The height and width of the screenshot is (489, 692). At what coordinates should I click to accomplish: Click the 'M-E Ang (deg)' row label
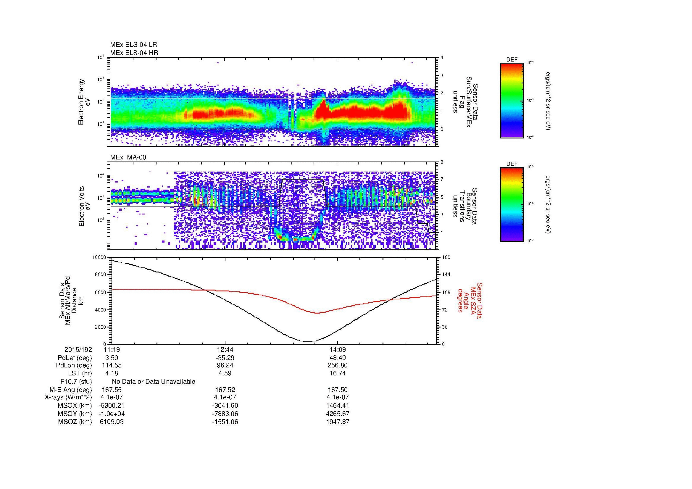point(71,390)
